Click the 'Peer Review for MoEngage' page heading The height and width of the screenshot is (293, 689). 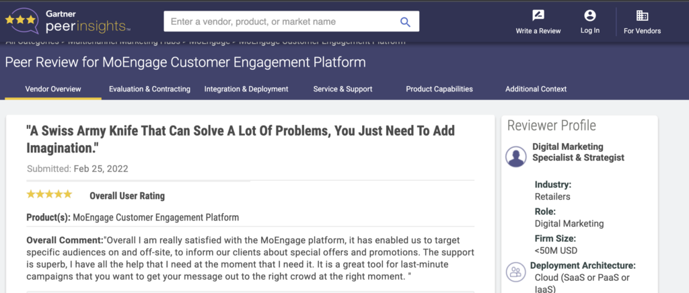click(186, 62)
